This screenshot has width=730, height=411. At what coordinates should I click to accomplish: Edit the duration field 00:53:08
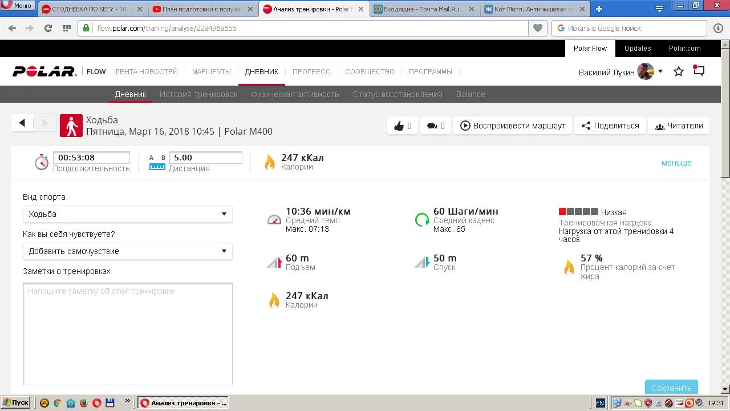(91, 158)
